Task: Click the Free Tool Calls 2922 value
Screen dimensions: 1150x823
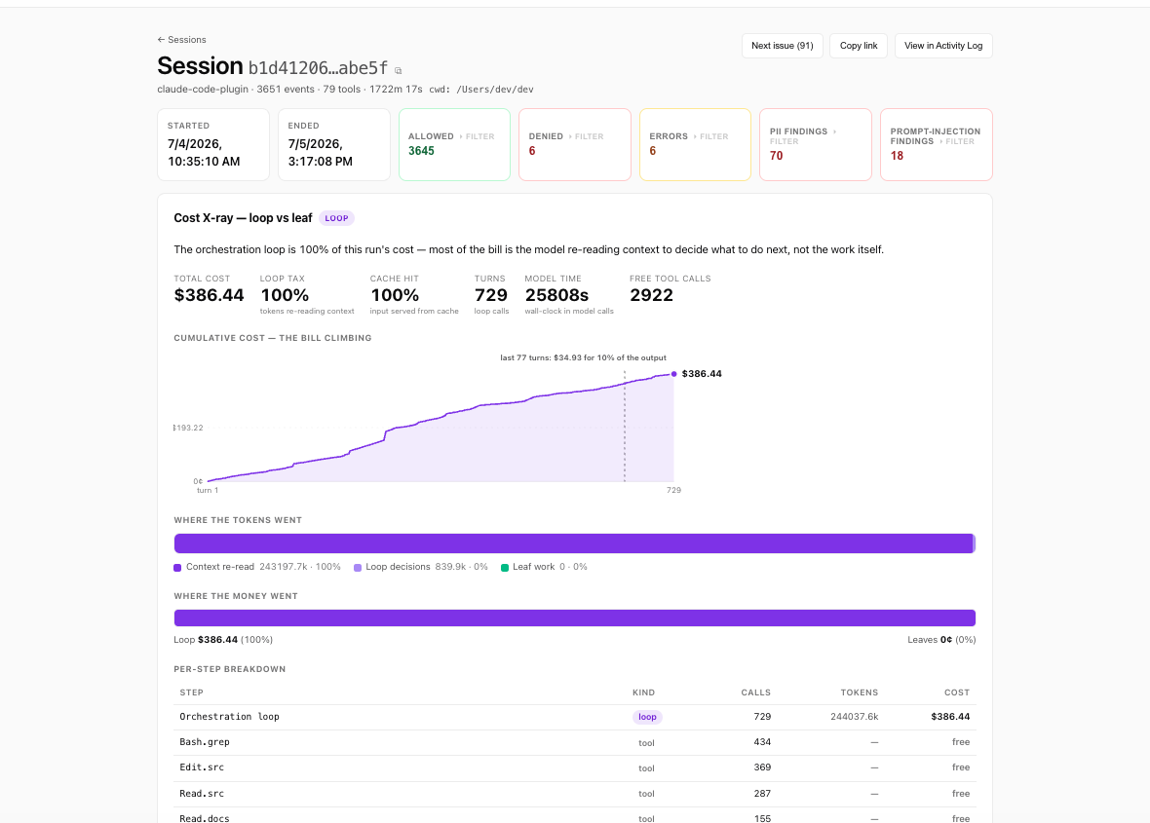Action: 651,295
